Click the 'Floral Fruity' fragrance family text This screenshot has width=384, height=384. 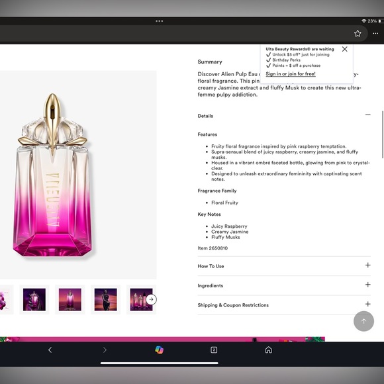(224, 203)
